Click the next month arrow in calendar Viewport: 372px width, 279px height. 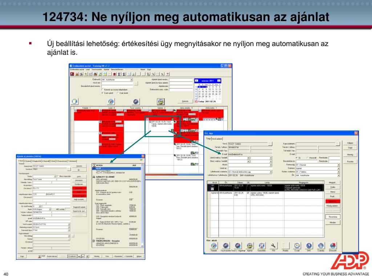tap(219, 81)
